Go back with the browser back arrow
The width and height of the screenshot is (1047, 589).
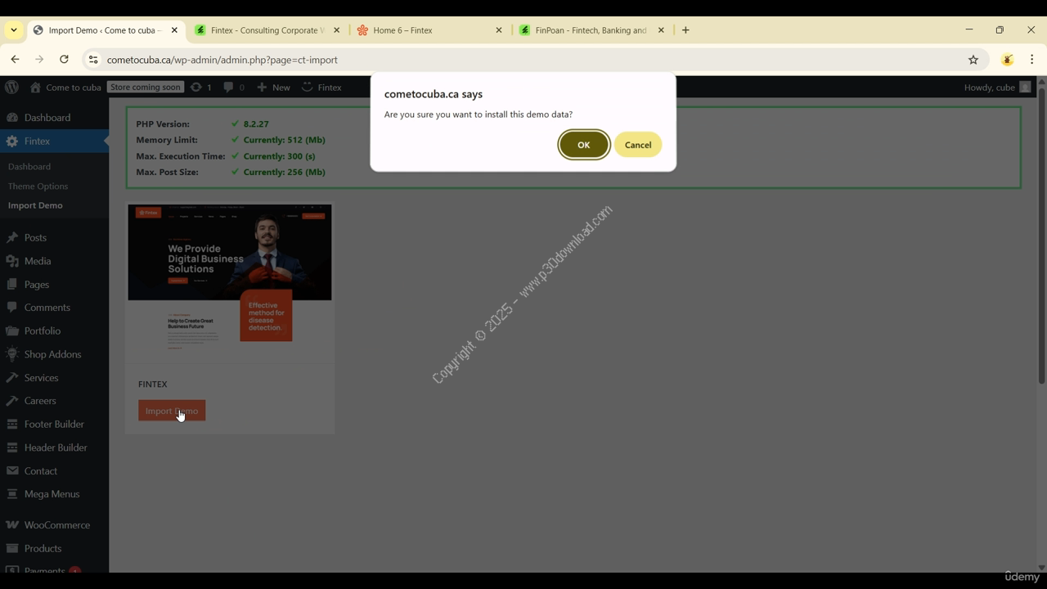15,60
